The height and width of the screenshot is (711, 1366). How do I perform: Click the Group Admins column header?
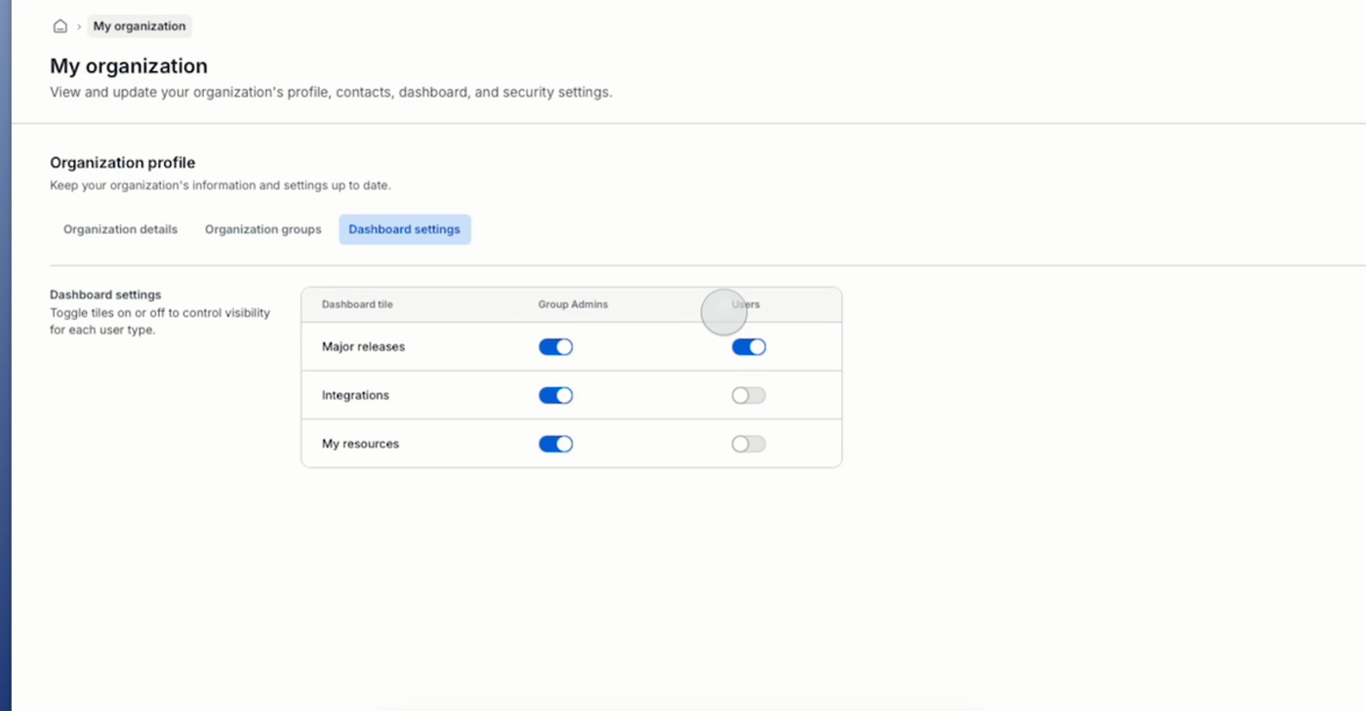[x=573, y=304]
